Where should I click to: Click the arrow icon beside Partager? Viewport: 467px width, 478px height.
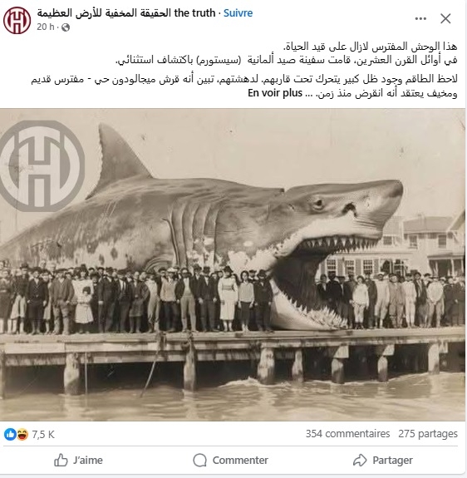[360, 460]
